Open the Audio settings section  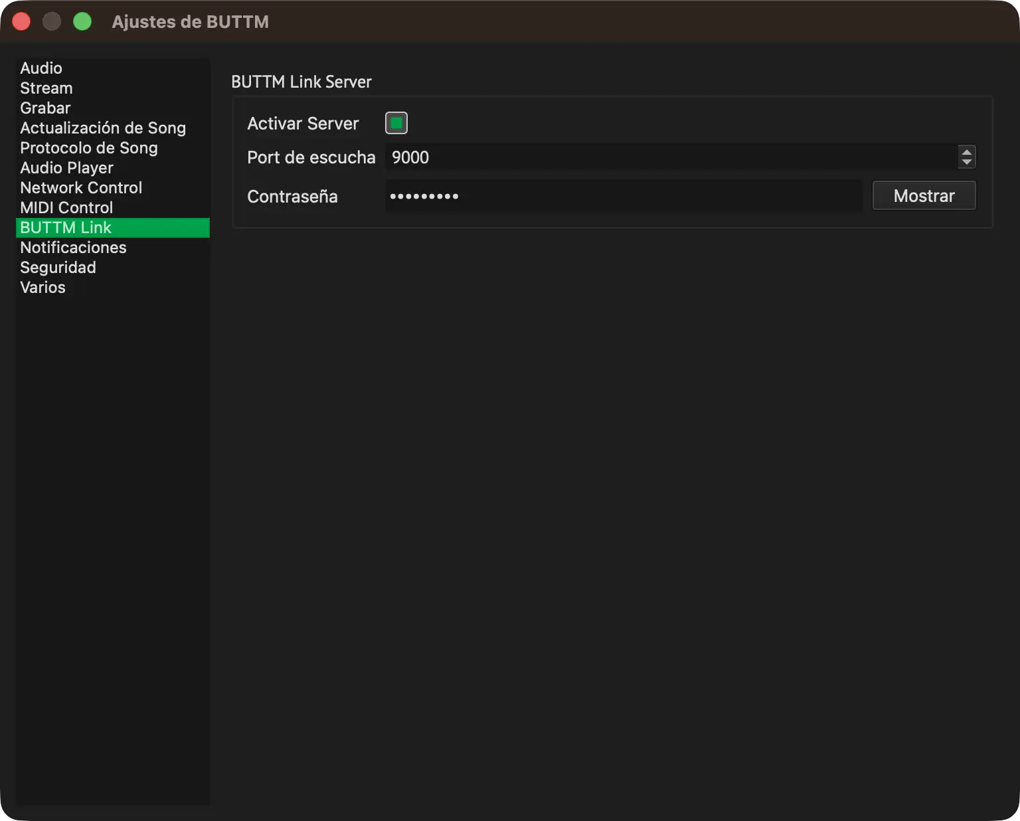(x=112, y=68)
